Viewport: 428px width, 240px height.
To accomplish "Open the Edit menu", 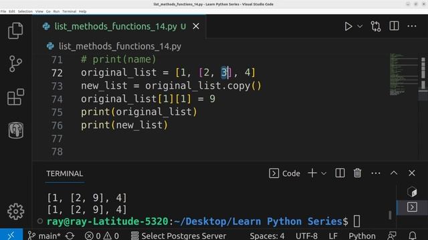I will coord(12,11).
